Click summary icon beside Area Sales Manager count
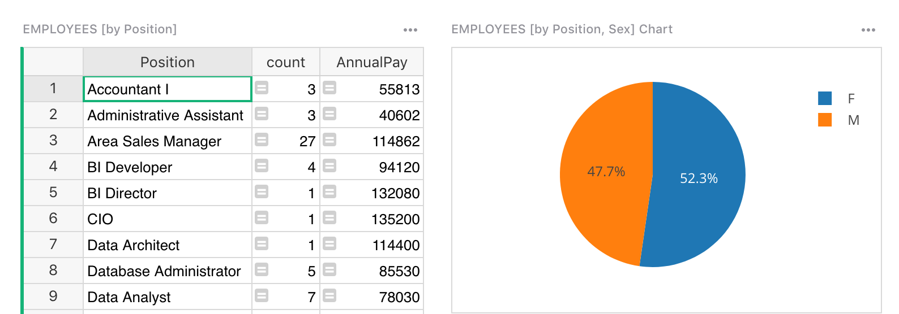The width and height of the screenshot is (899, 314). pyautogui.click(x=261, y=140)
